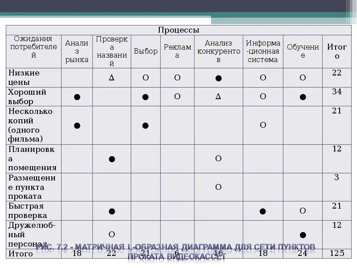Click column total "24" under Обучение
357x268 pixels.
[x=303, y=253]
